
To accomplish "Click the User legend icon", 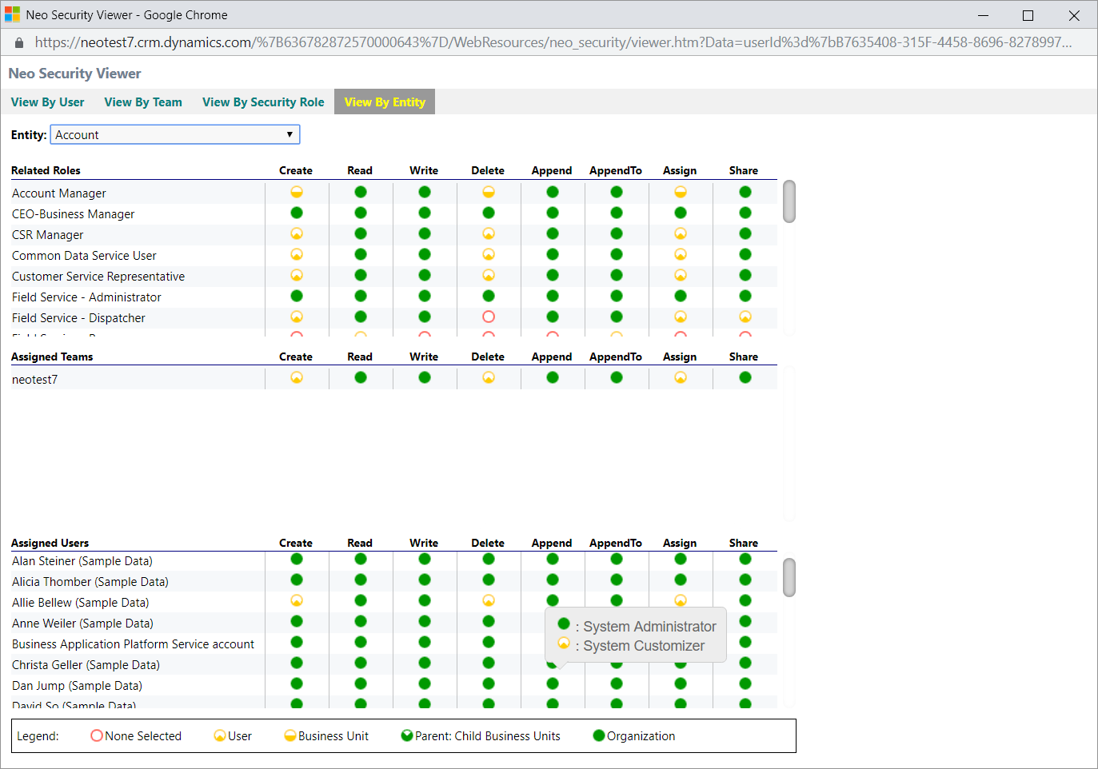I will [220, 735].
